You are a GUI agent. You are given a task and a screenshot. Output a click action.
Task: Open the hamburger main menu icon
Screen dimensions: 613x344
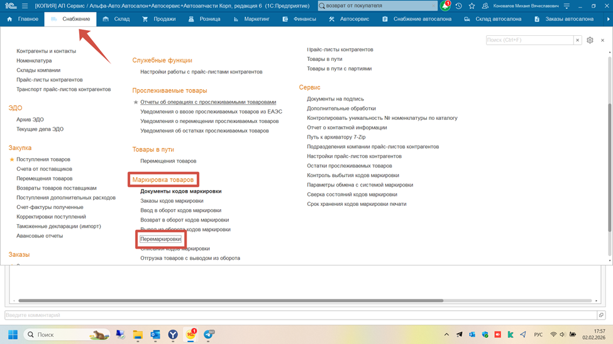point(25,6)
